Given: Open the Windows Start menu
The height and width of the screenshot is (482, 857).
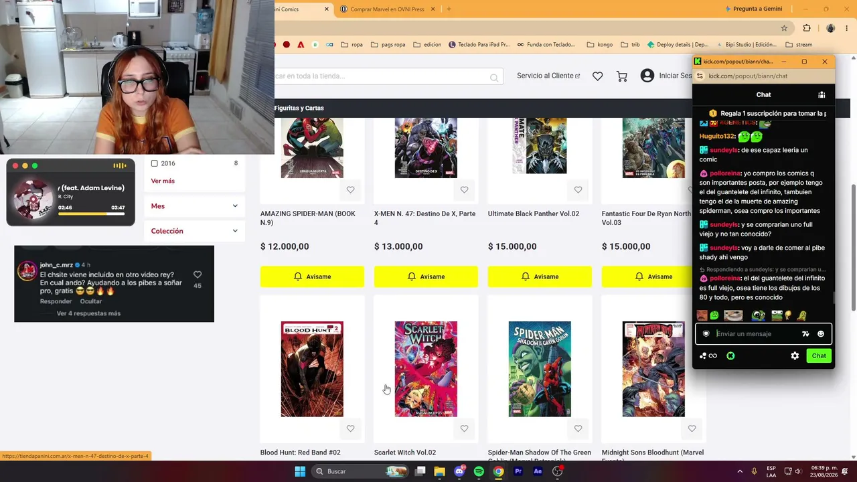Looking at the screenshot, I should [x=300, y=471].
